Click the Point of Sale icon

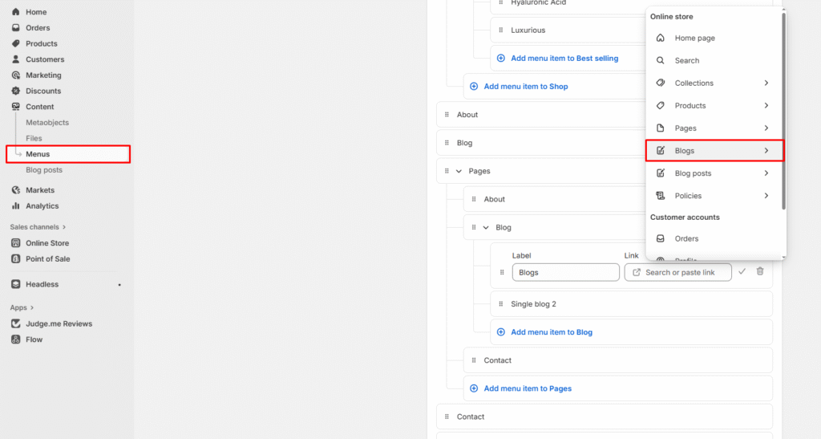pos(16,259)
